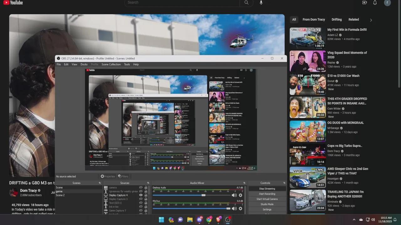
Task: Open the OBS Tools menu
Action: tap(127, 64)
